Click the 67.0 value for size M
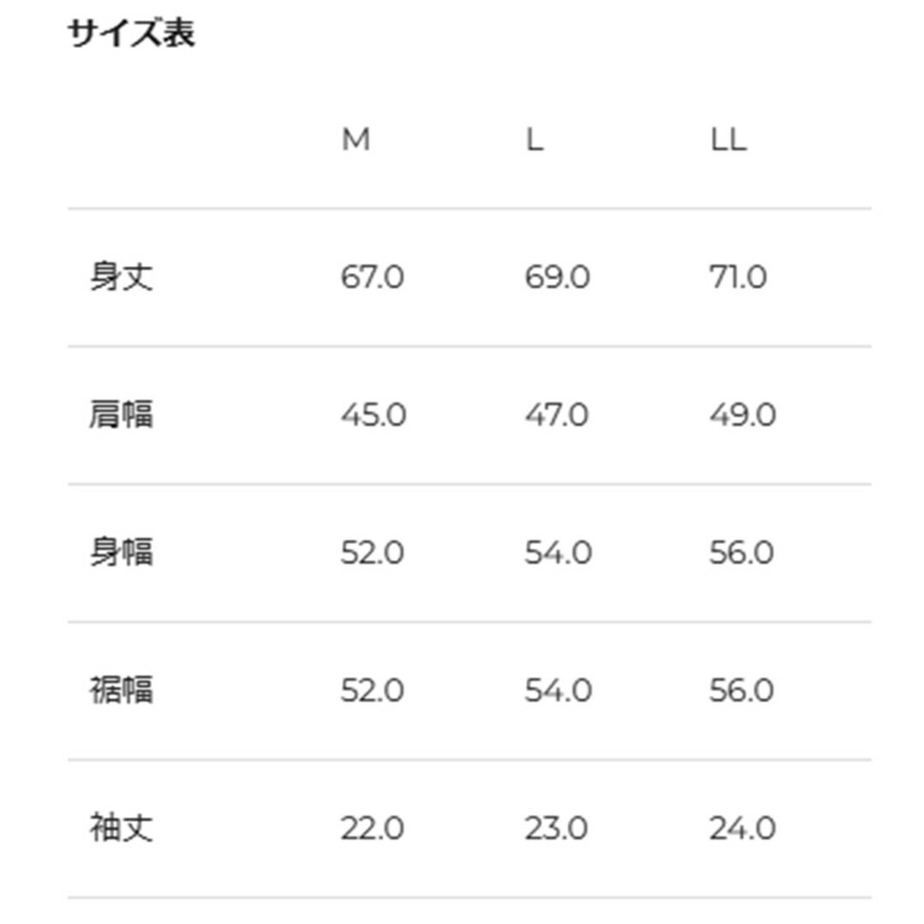Screen dimensions: 924x924 pyautogui.click(x=372, y=277)
